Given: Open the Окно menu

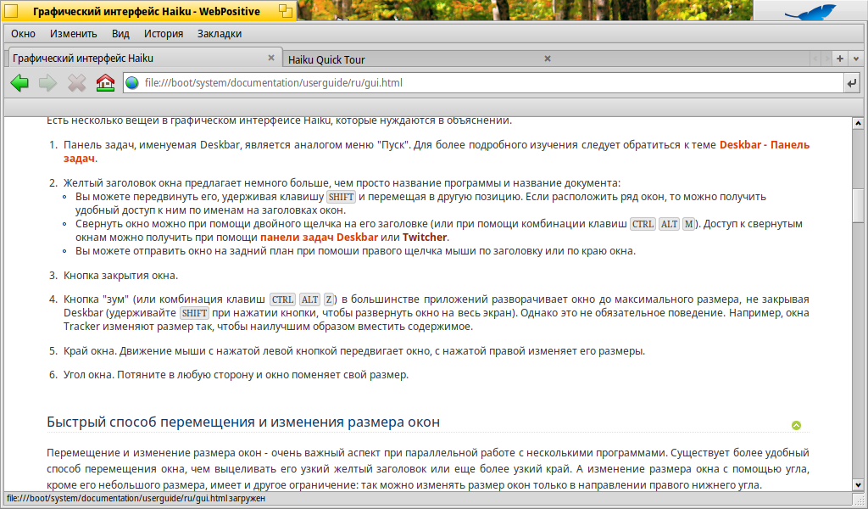Looking at the screenshot, I should click(23, 34).
